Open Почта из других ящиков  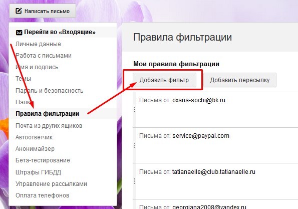(49, 126)
